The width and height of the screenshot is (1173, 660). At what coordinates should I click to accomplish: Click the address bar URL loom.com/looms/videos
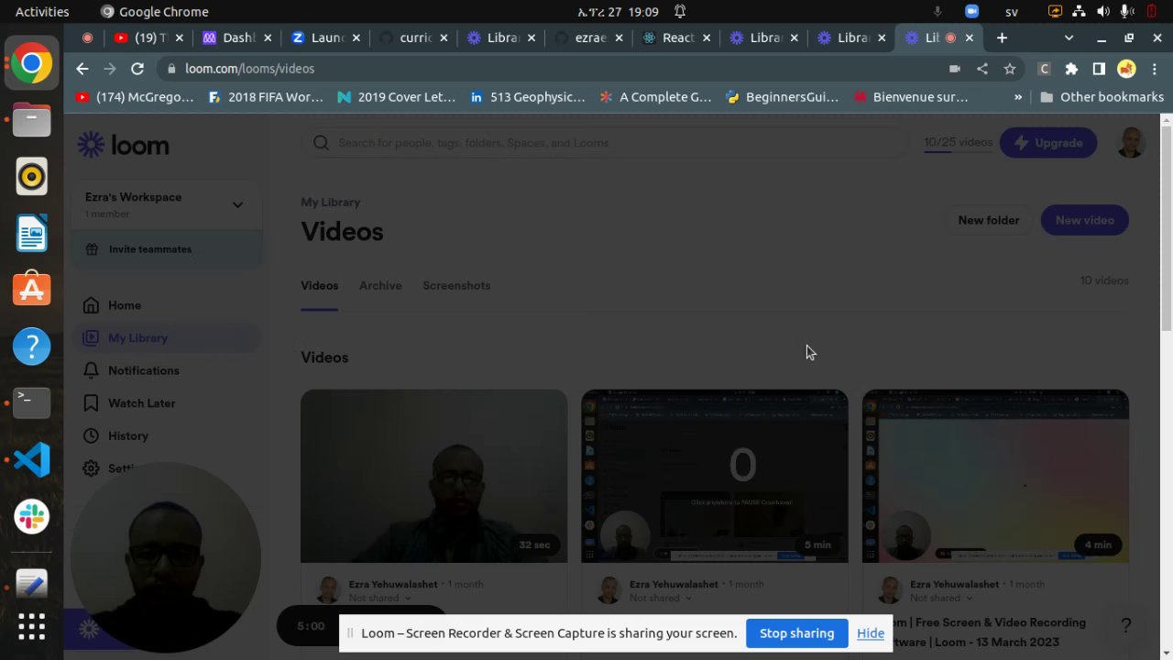coord(249,69)
